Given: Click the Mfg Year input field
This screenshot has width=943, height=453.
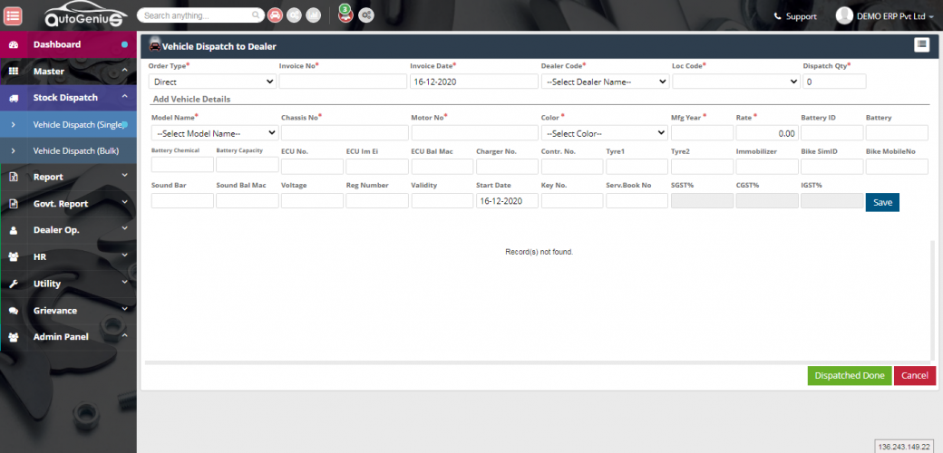Looking at the screenshot, I should (x=702, y=133).
